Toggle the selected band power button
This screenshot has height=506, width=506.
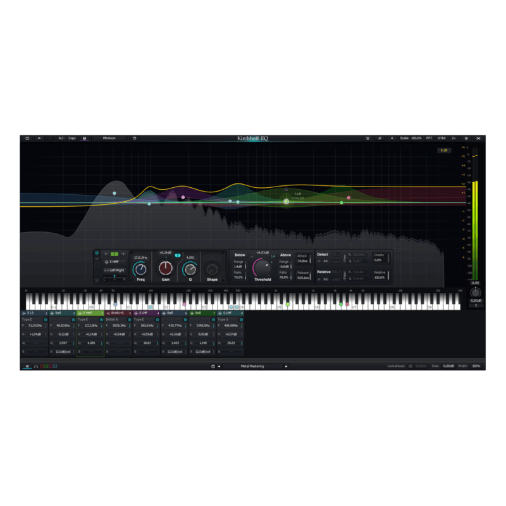point(97,253)
